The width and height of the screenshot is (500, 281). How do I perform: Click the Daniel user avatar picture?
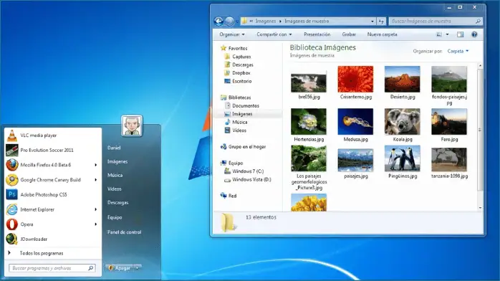pos(132,125)
